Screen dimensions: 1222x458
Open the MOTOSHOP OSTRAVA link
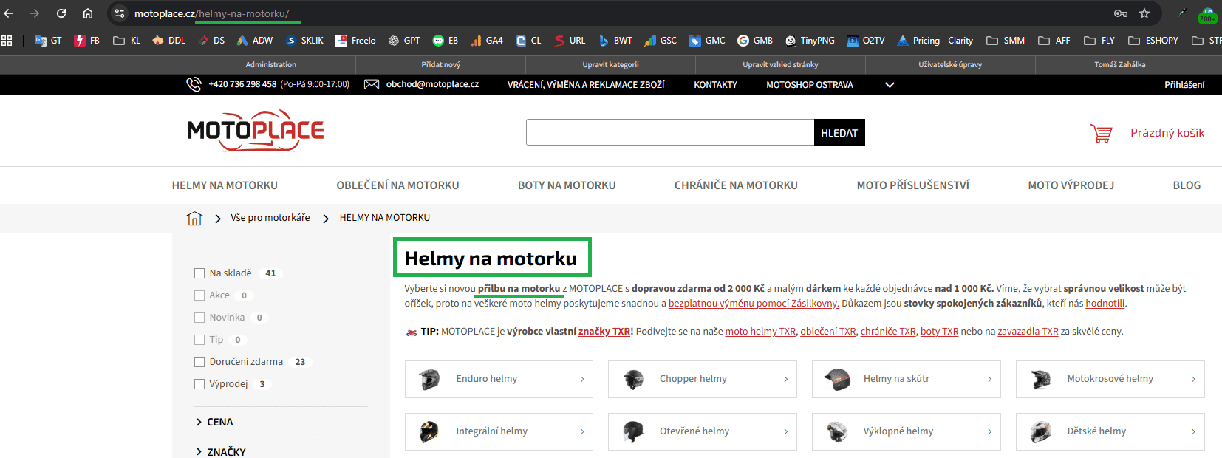coord(810,85)
